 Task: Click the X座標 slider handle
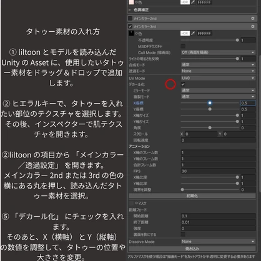click(x=210, y=103)
